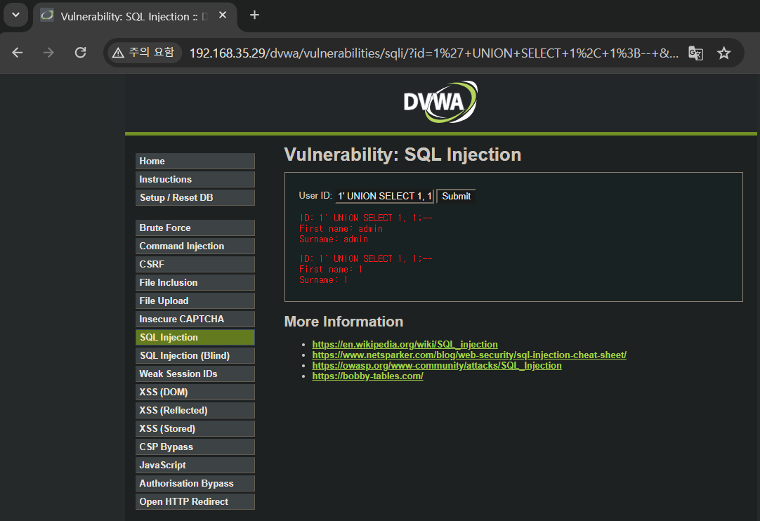This screenshot has width=760, height=521.
Task: Click the 'Surname: 1' result line
Action: [x=323, y=280]
